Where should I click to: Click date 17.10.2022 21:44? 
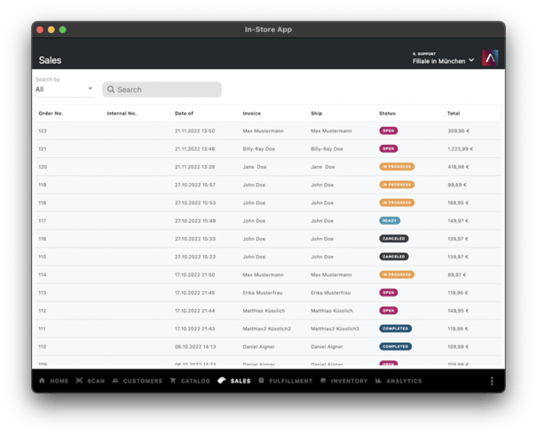[x=195, y=311]
